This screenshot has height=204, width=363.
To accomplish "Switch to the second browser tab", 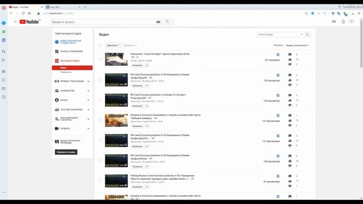I will point(63,7).
